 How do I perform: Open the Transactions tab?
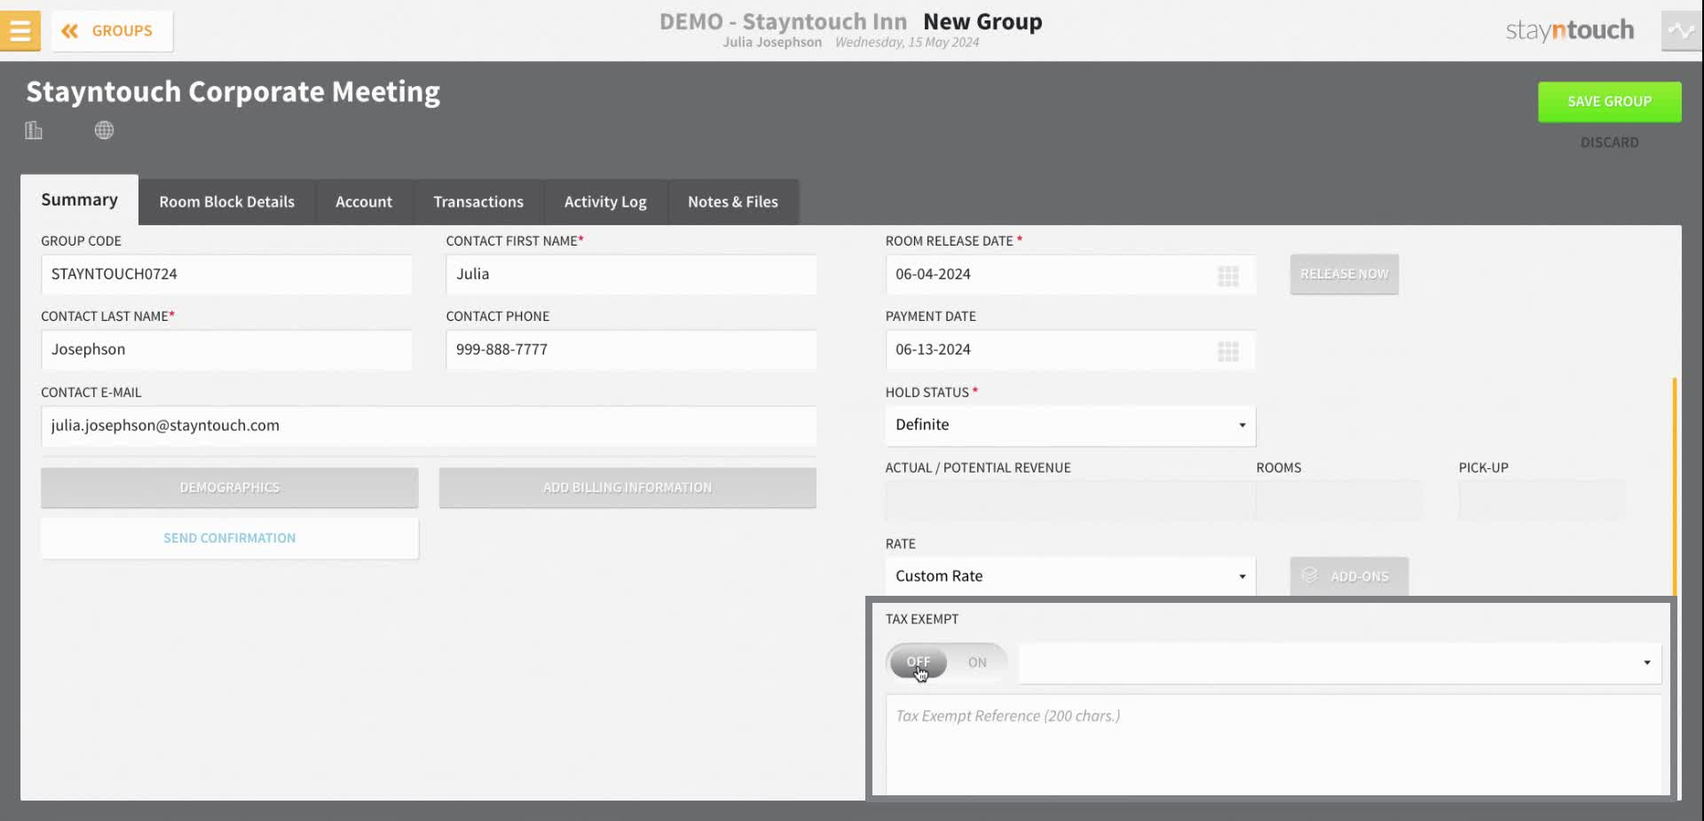point(478,202)
